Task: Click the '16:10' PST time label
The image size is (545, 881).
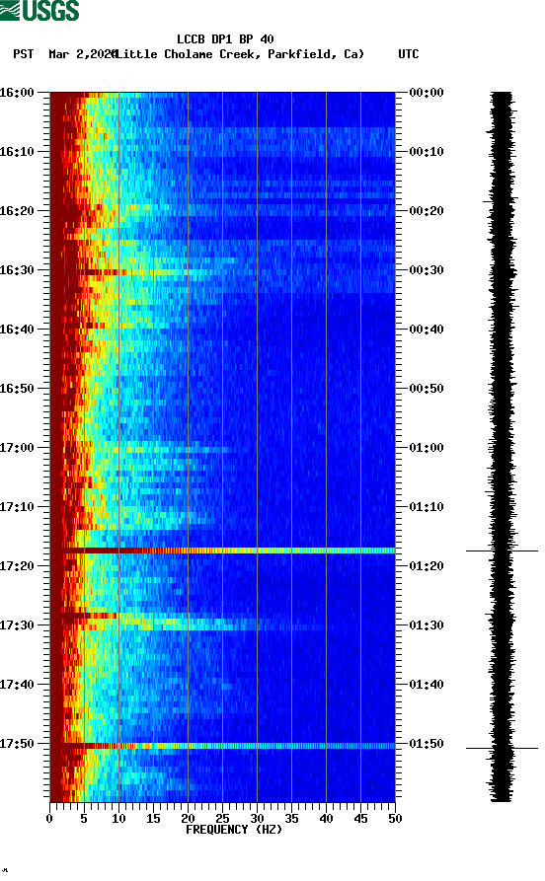Action: (17, 152)
